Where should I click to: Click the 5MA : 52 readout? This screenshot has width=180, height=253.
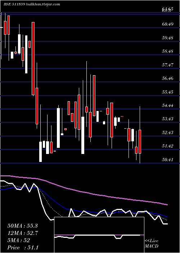pos(18,240)
